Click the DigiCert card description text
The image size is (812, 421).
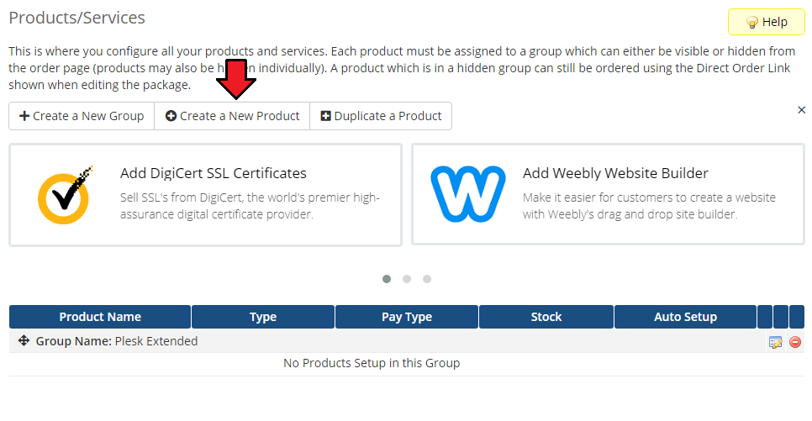(x=250, y=206)
